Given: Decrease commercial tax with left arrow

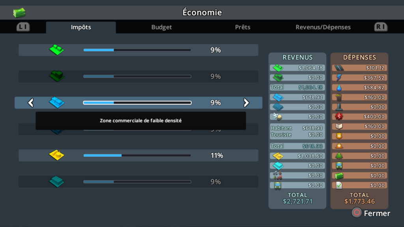Looking at the screenshot, I should [30, 103].
